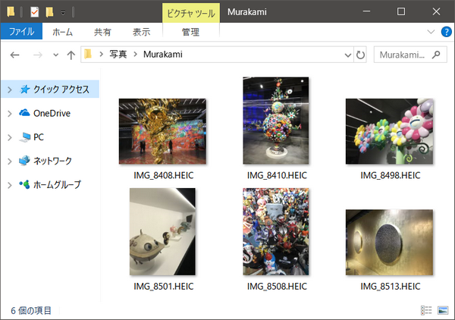Viewport: 455px width, 320px height.
Task: Click the address bar folder icon
Action: [x=88, y=54]
